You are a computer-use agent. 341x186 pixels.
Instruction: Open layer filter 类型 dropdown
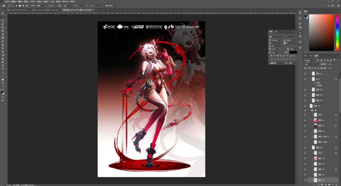click(309, 60)
